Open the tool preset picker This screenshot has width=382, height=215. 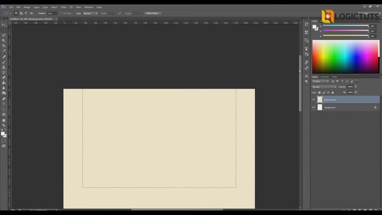tap(8, 13)
